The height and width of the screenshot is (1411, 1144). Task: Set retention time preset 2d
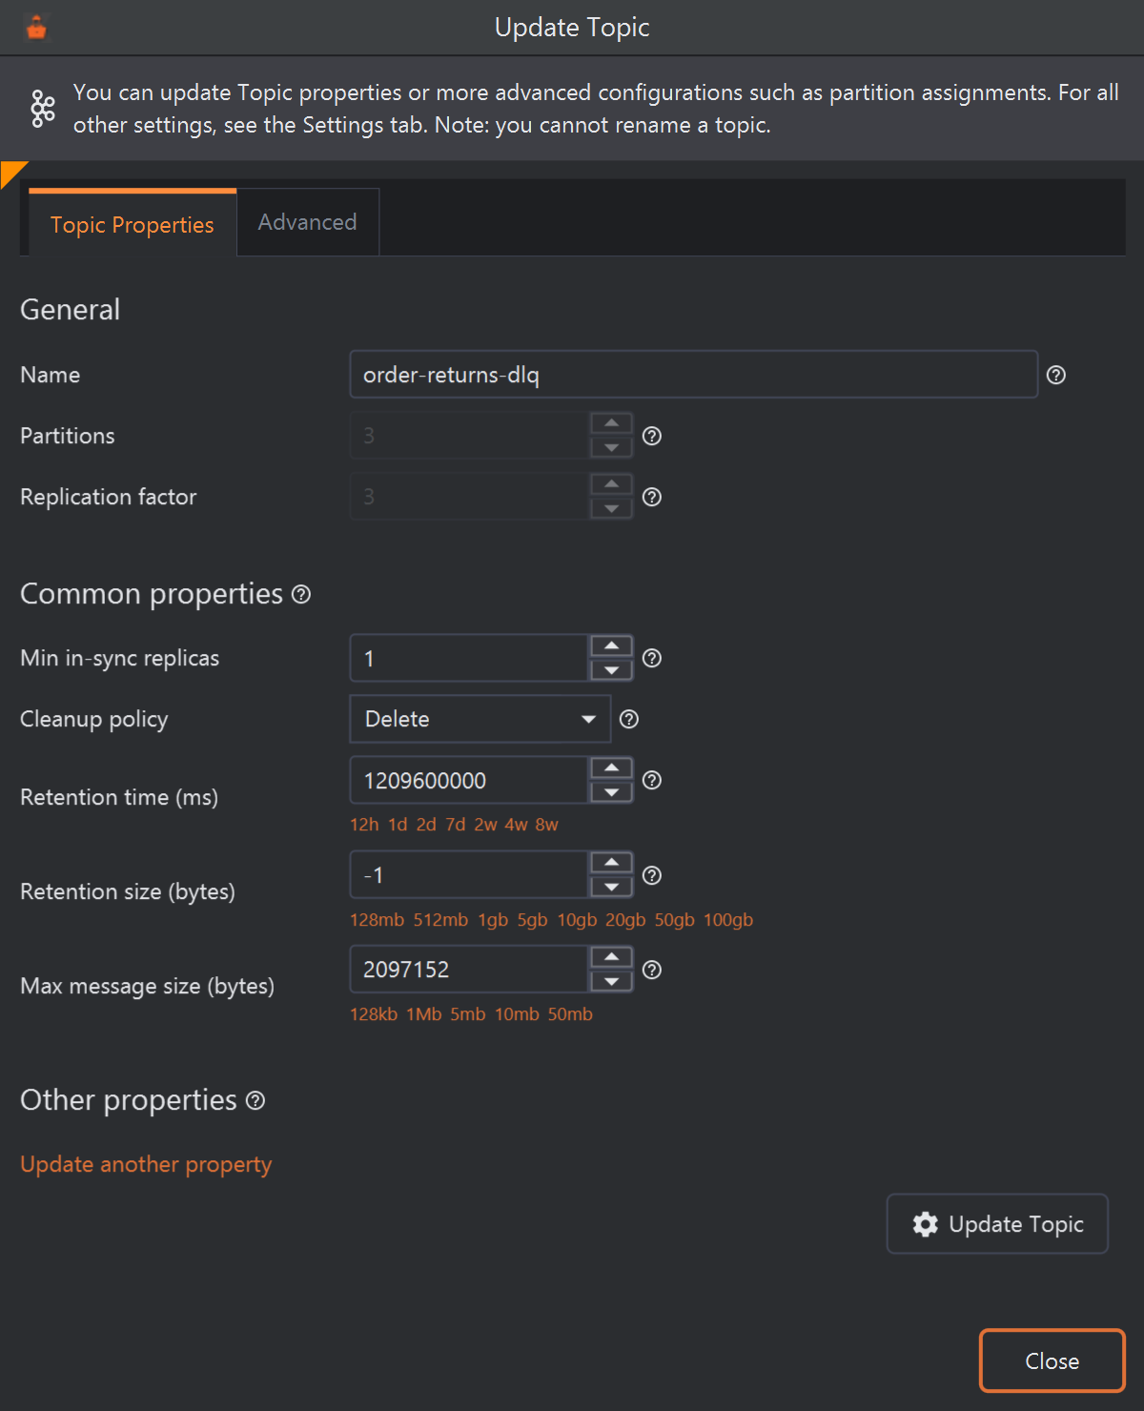point(426,825)
